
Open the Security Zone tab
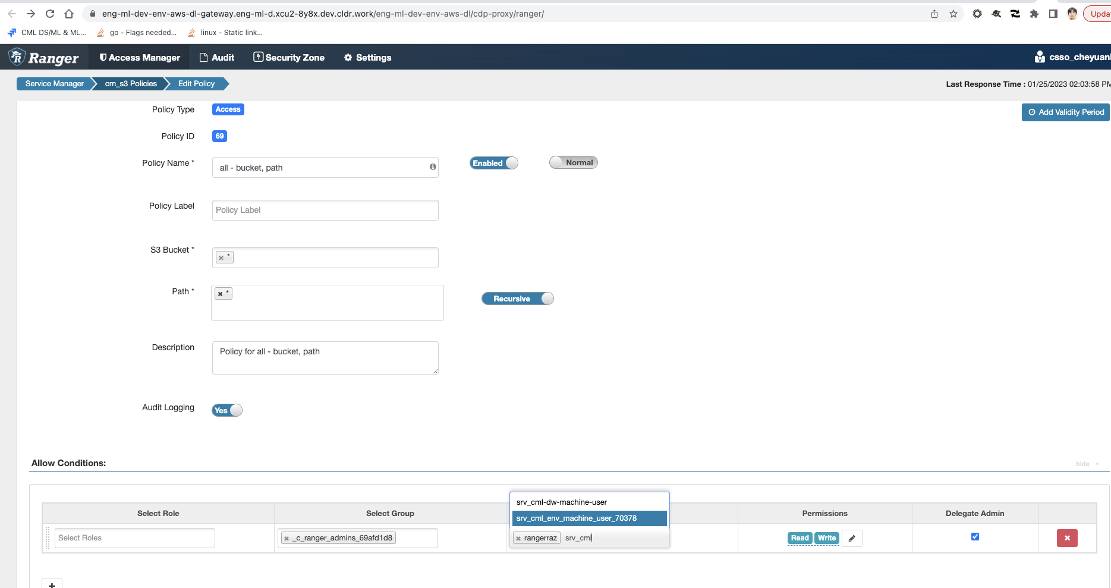click(289, 58)
